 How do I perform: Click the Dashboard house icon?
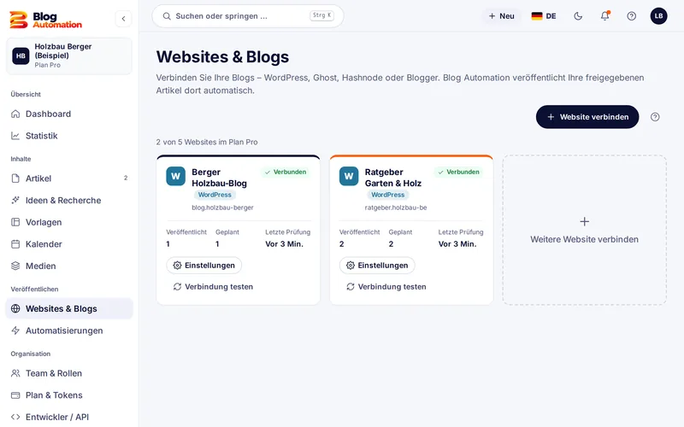pos(15,114)
